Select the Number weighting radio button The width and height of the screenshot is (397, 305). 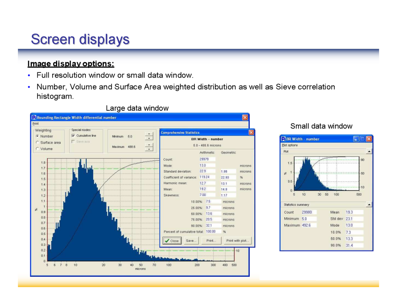[37, 137]
